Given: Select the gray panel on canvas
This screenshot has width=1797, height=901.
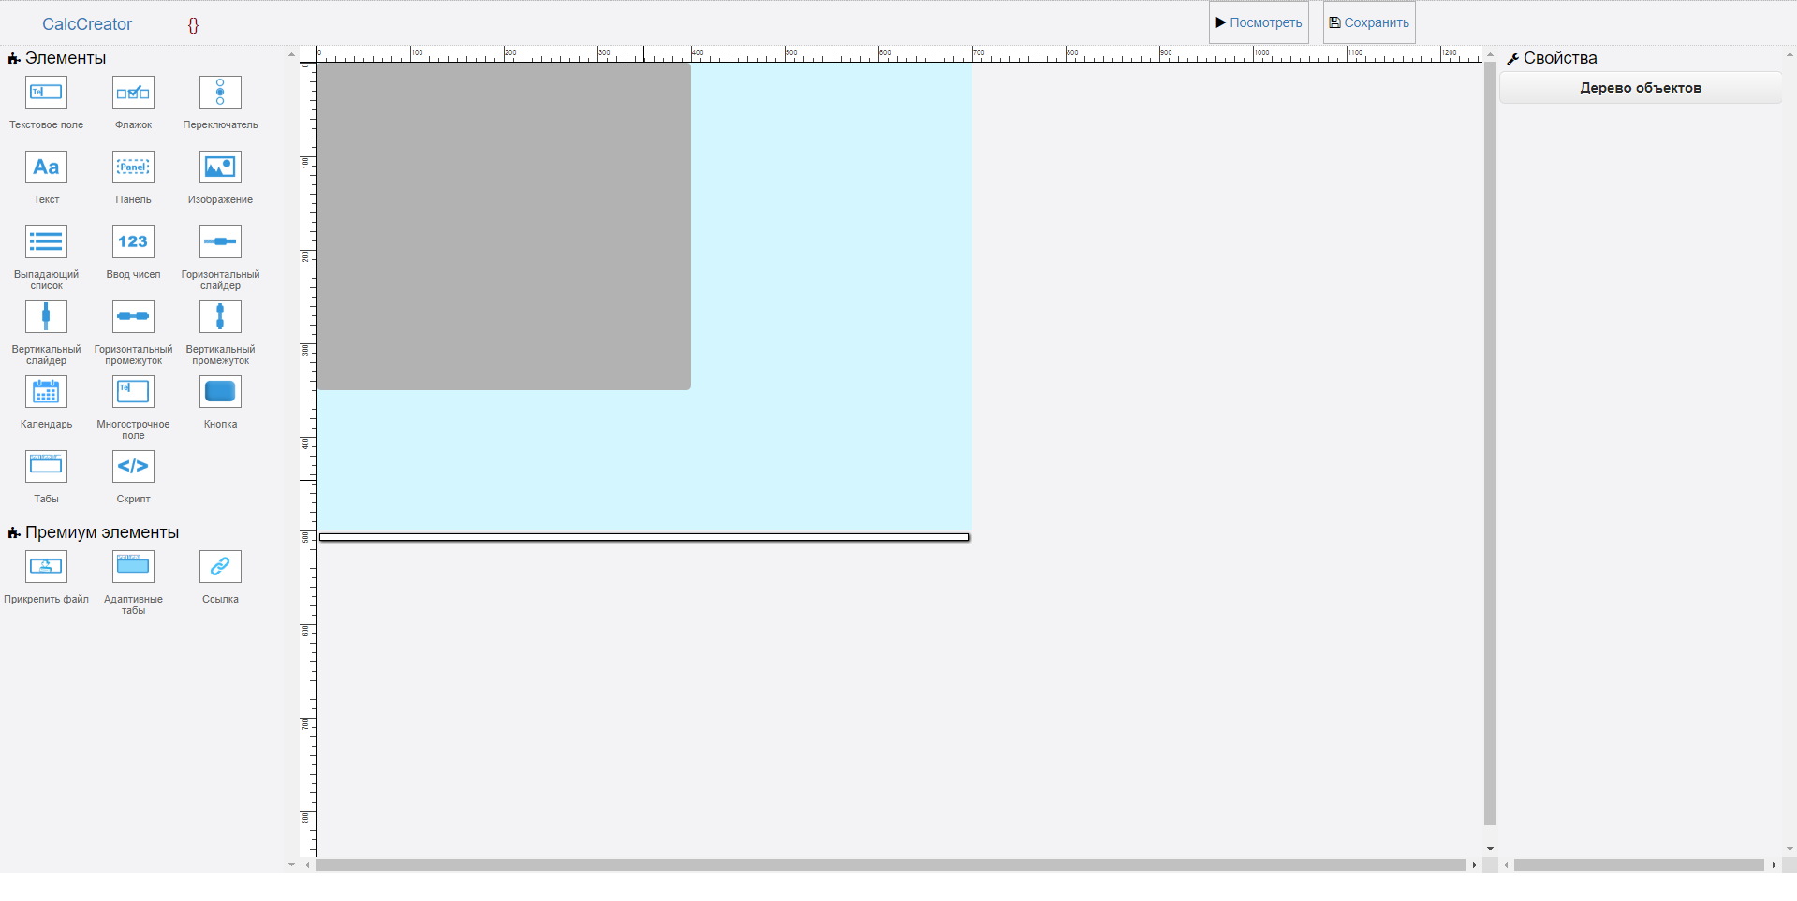Looking at the screenshot, I should tap(504, 226).
